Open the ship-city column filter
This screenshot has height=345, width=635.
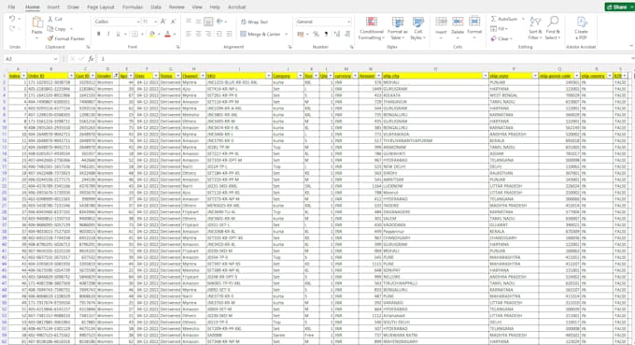[x=486, y=76]
